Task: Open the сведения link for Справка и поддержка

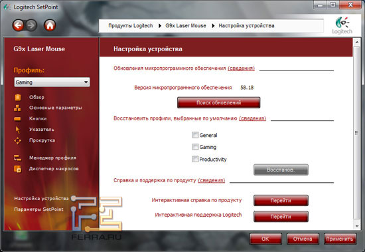Action: pos(212,180)
